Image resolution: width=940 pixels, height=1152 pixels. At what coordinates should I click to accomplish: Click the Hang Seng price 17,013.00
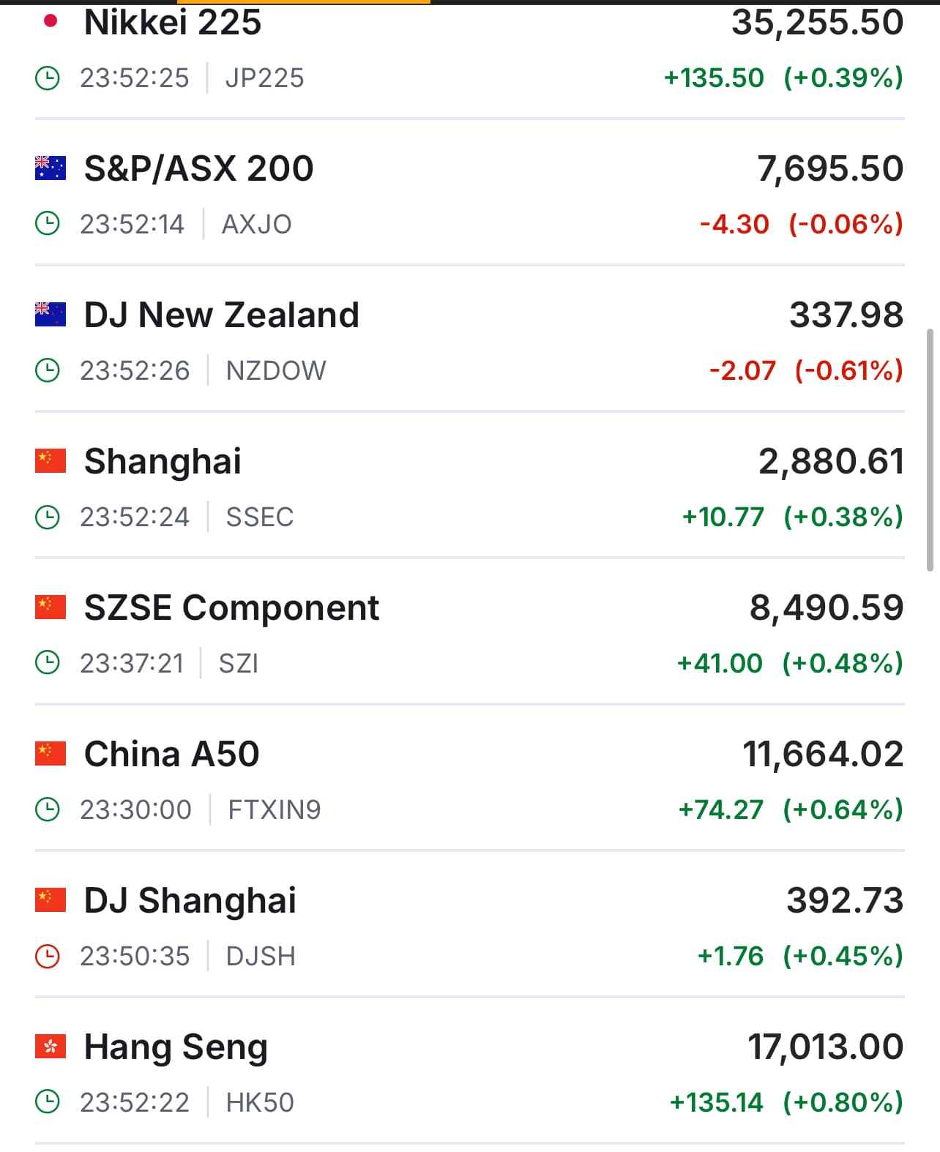825,1047
